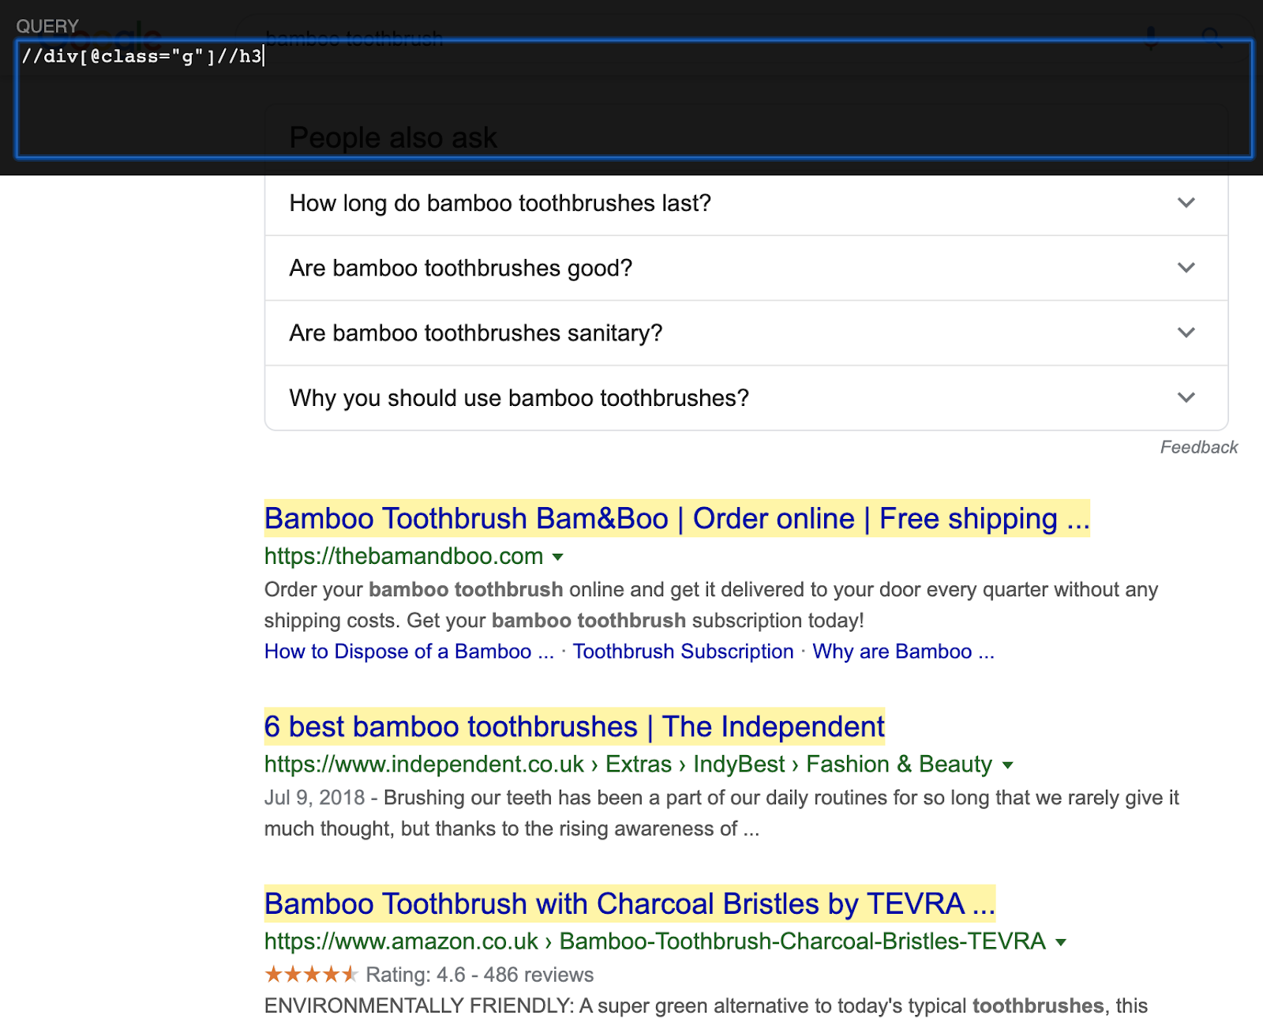Open the "Toothbrush Subscription" sitelink
Image resolution: width=1263 pixels, height=1026 pixels.
click(683, 652)
